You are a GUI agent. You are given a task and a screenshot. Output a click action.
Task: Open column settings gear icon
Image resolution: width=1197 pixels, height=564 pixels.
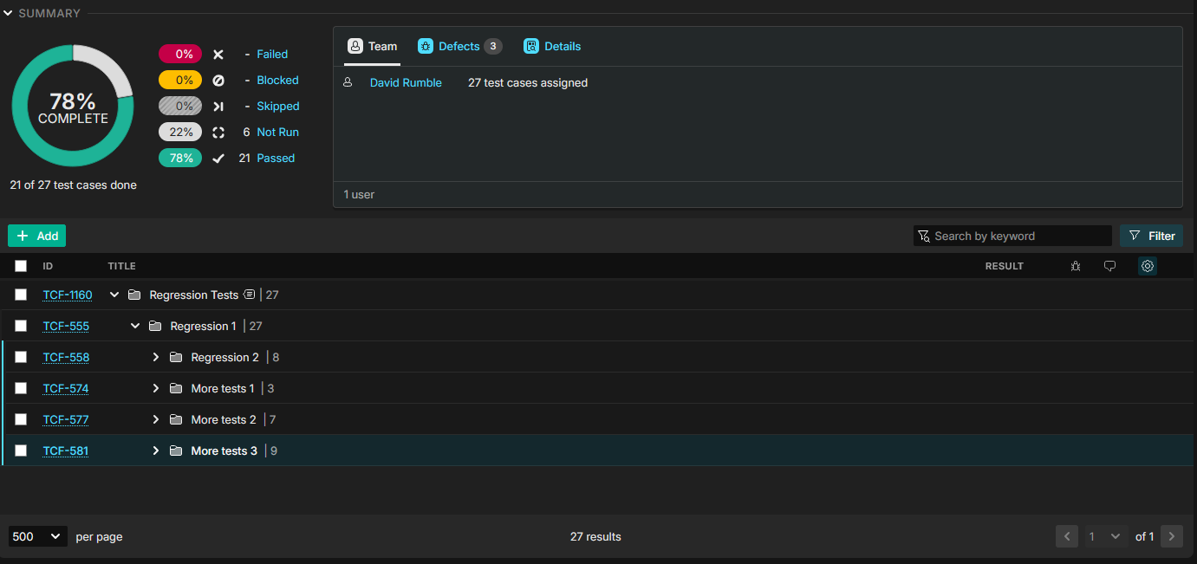coord(1148,266)
